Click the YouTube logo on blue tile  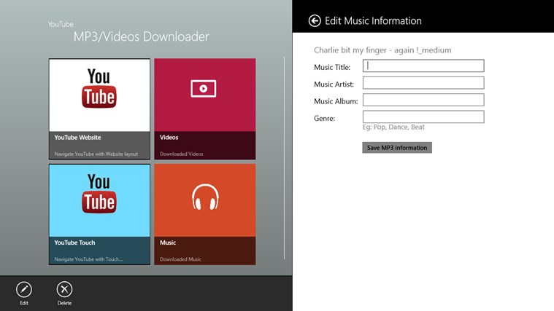pos(99,194)
